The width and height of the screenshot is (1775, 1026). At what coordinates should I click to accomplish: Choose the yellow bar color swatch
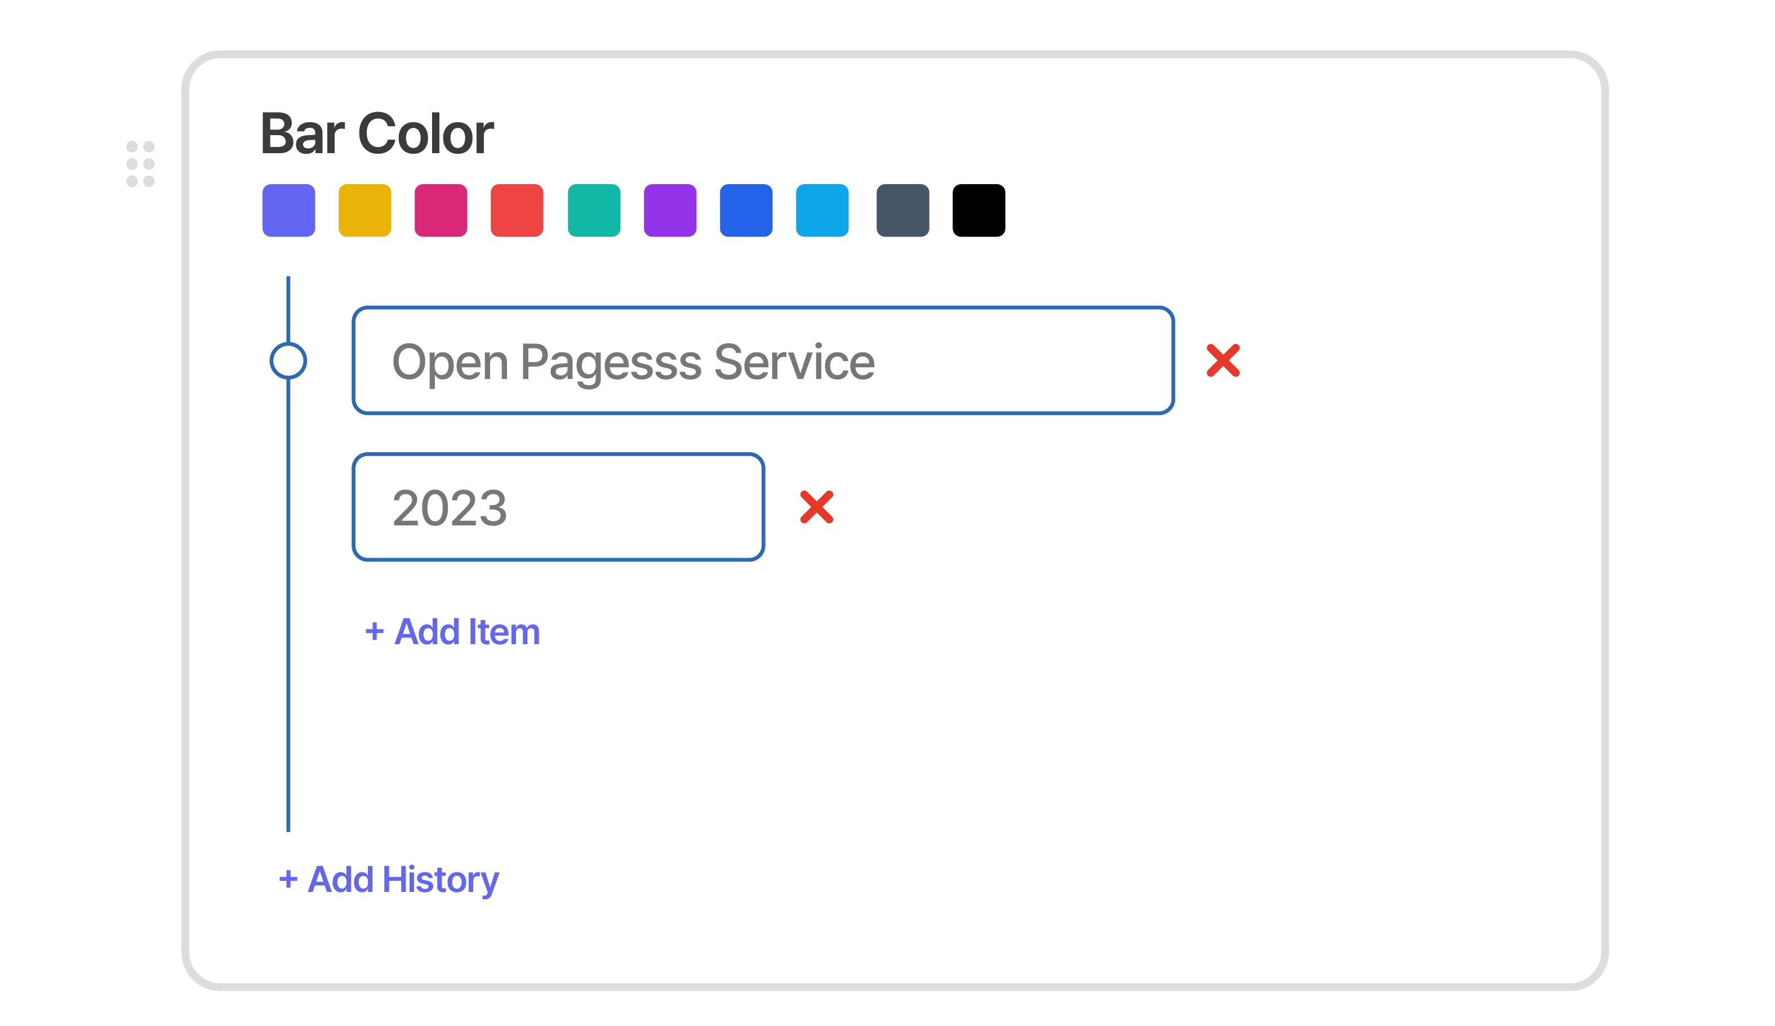365,211
